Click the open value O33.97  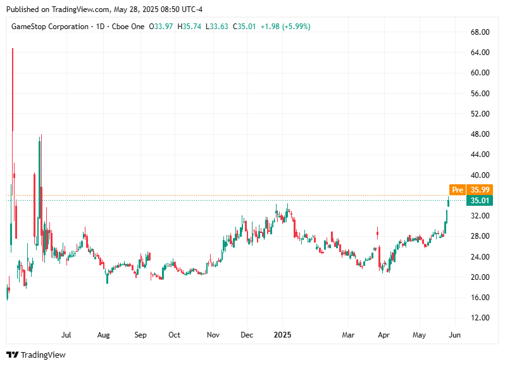coord(161,27)
